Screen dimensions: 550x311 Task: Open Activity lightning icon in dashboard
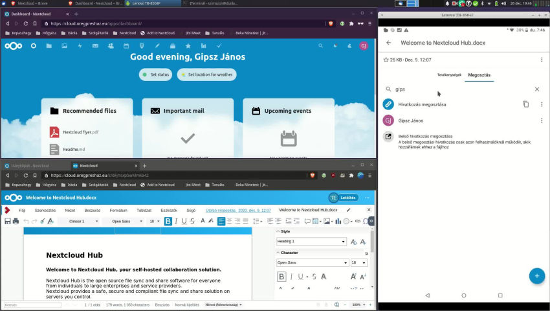(80, 46)
